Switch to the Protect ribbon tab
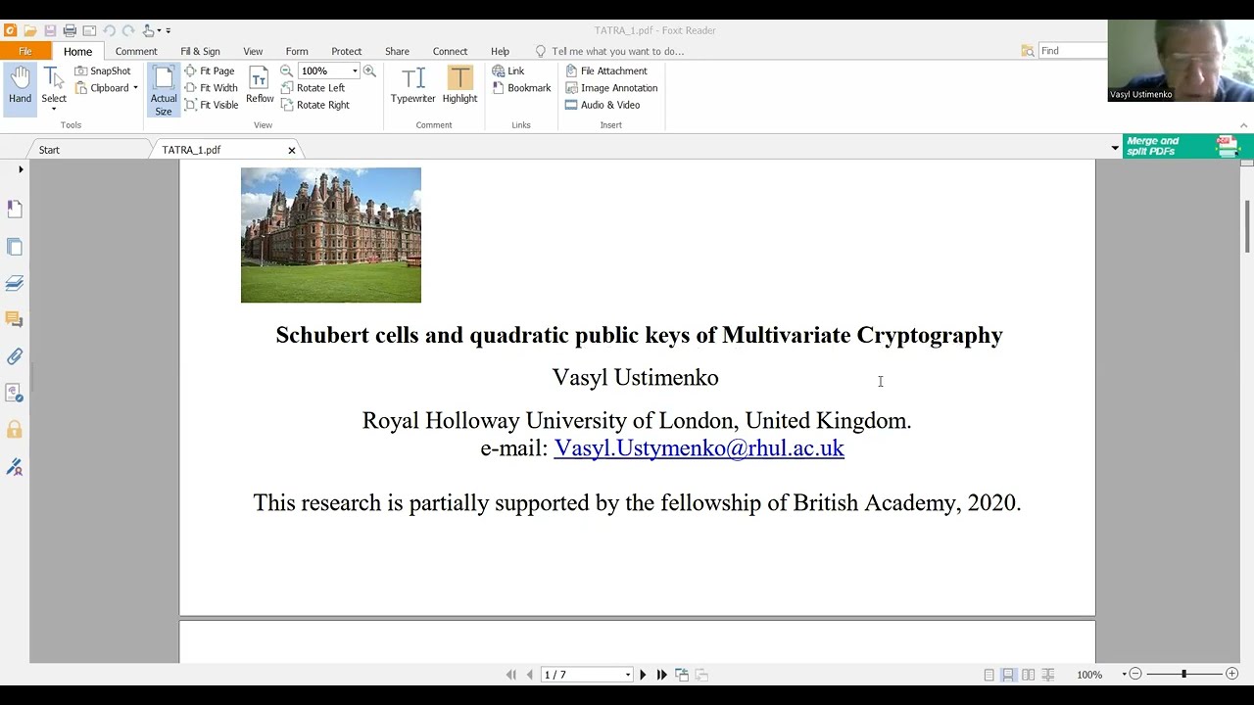Viewport: 1254px width, 705px height. point(346,51)
